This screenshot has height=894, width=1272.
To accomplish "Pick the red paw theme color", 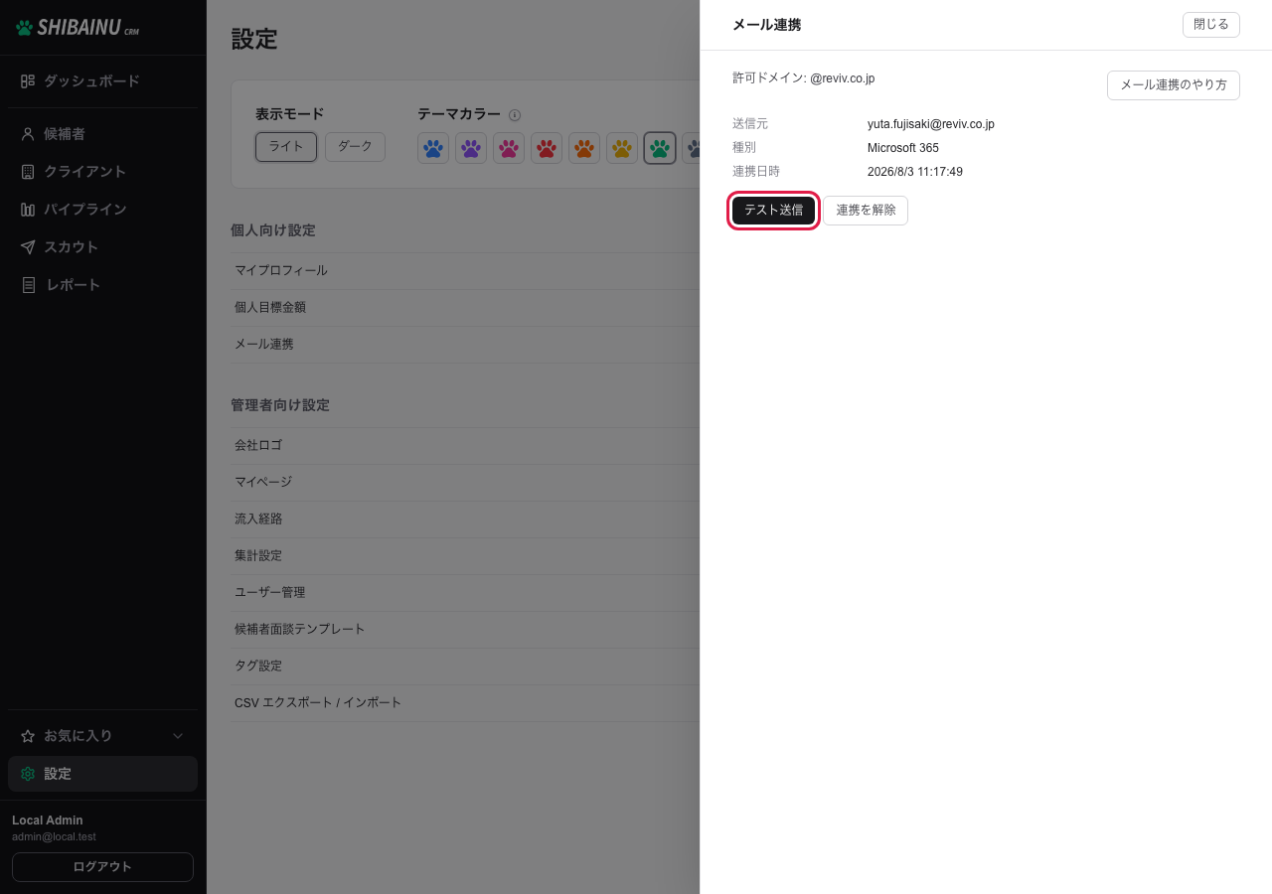I will 547,148.
